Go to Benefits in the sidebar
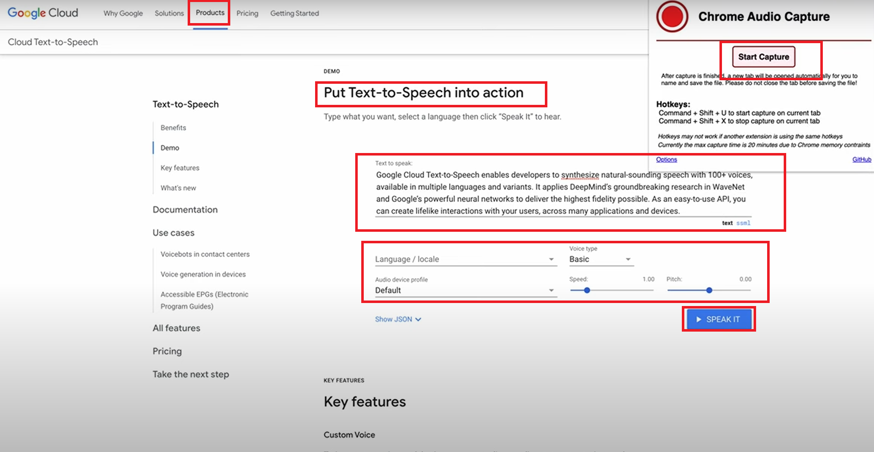 pos(173,128)
